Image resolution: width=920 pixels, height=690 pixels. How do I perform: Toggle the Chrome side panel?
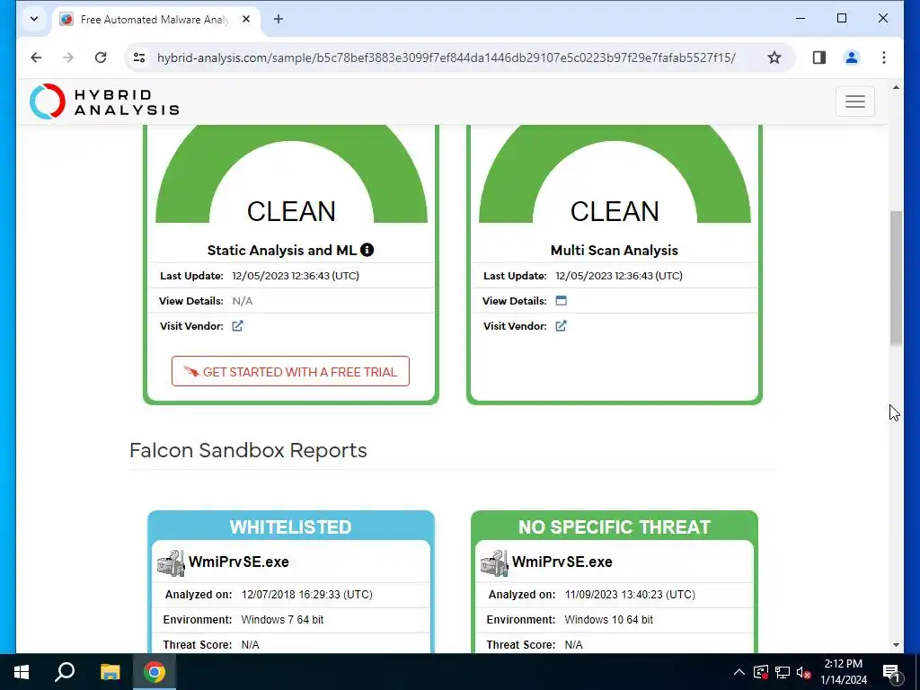[819, 57]
